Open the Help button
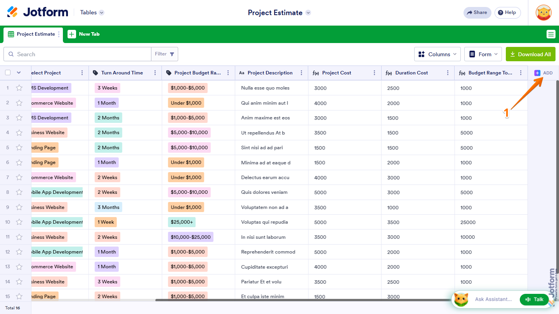The width and height of the screenshot is (559, 314). 507,12
